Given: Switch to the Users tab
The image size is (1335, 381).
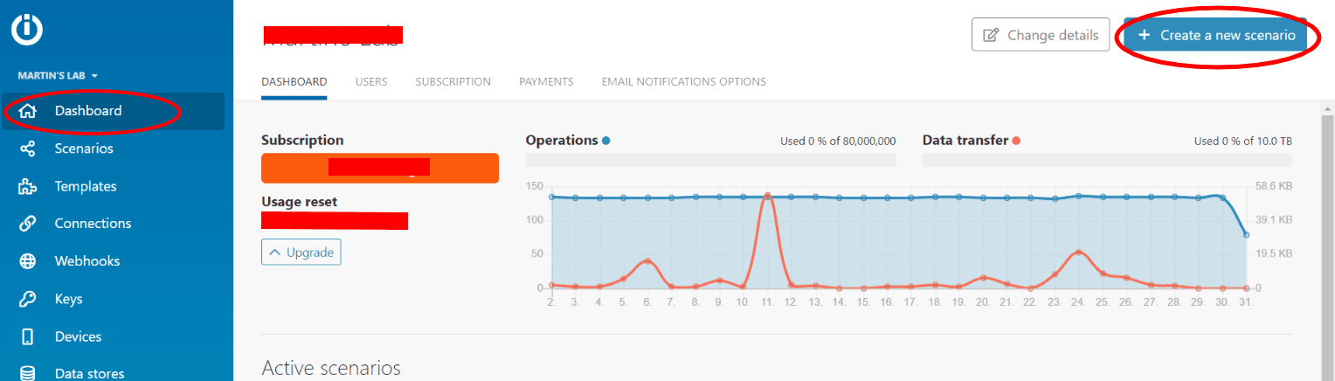Looking at the screenshot, I should 370,81.
